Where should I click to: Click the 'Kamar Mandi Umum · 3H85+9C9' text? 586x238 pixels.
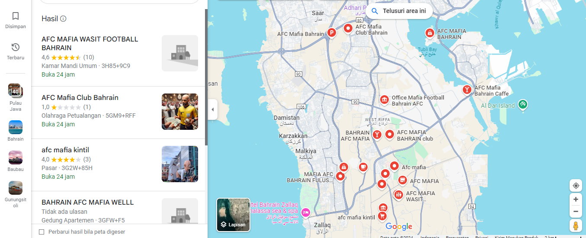pyautogui.click(x=86, y=66)
